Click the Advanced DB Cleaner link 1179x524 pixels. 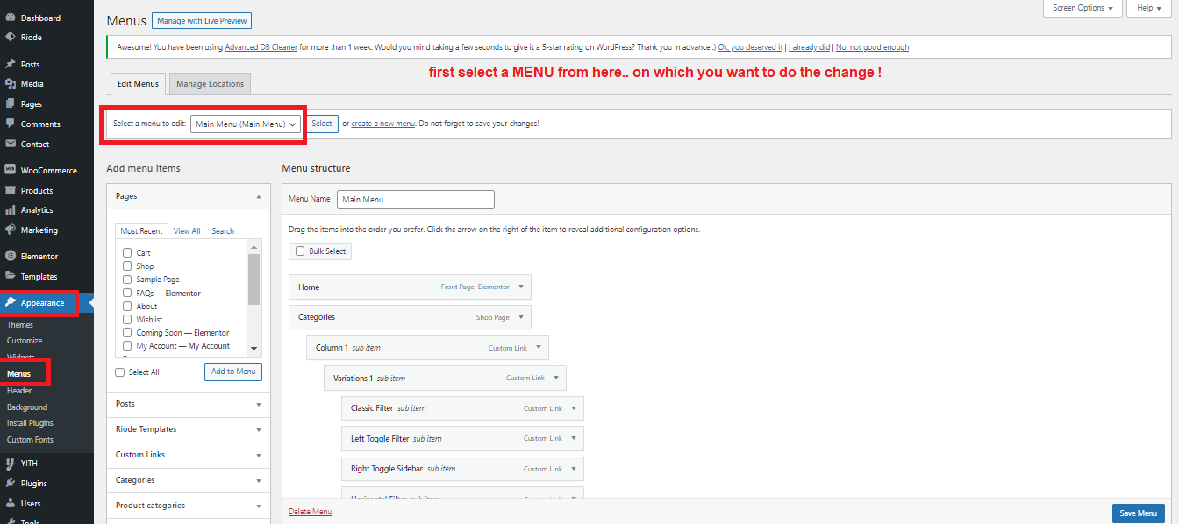(x=261, y=47)
